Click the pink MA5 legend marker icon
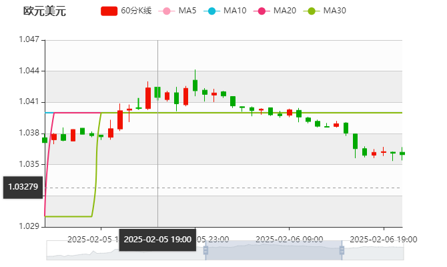Screen dimensions: 447x267 165,11
